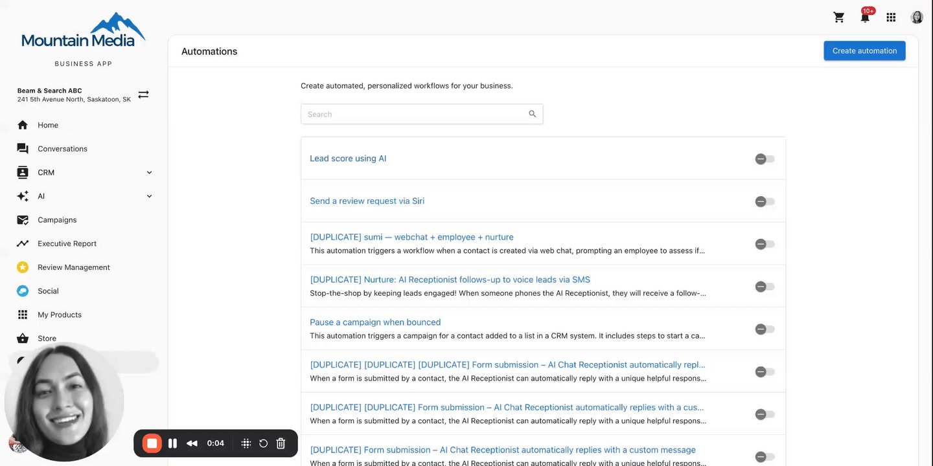Restart the recording
The height and width of the screenshot is (466, 933).
point(263,443)
